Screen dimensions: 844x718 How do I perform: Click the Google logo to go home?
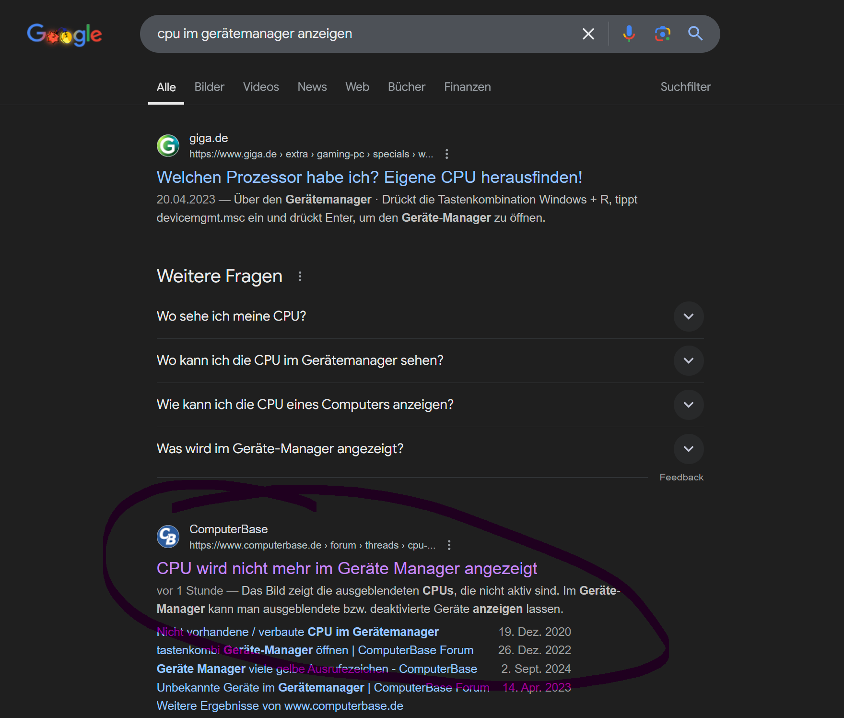coord(64,35)
